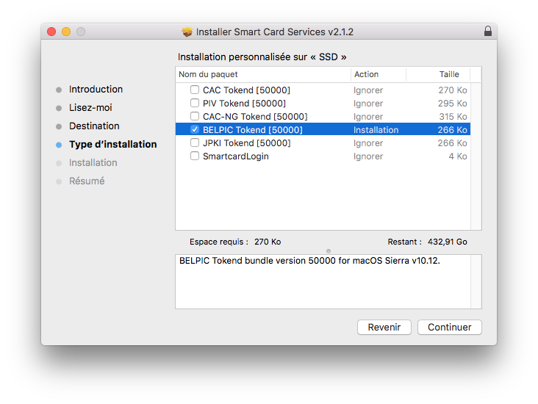Screen dimensions: 538x404
Task: Click the Continuer button
Action: 450,327
